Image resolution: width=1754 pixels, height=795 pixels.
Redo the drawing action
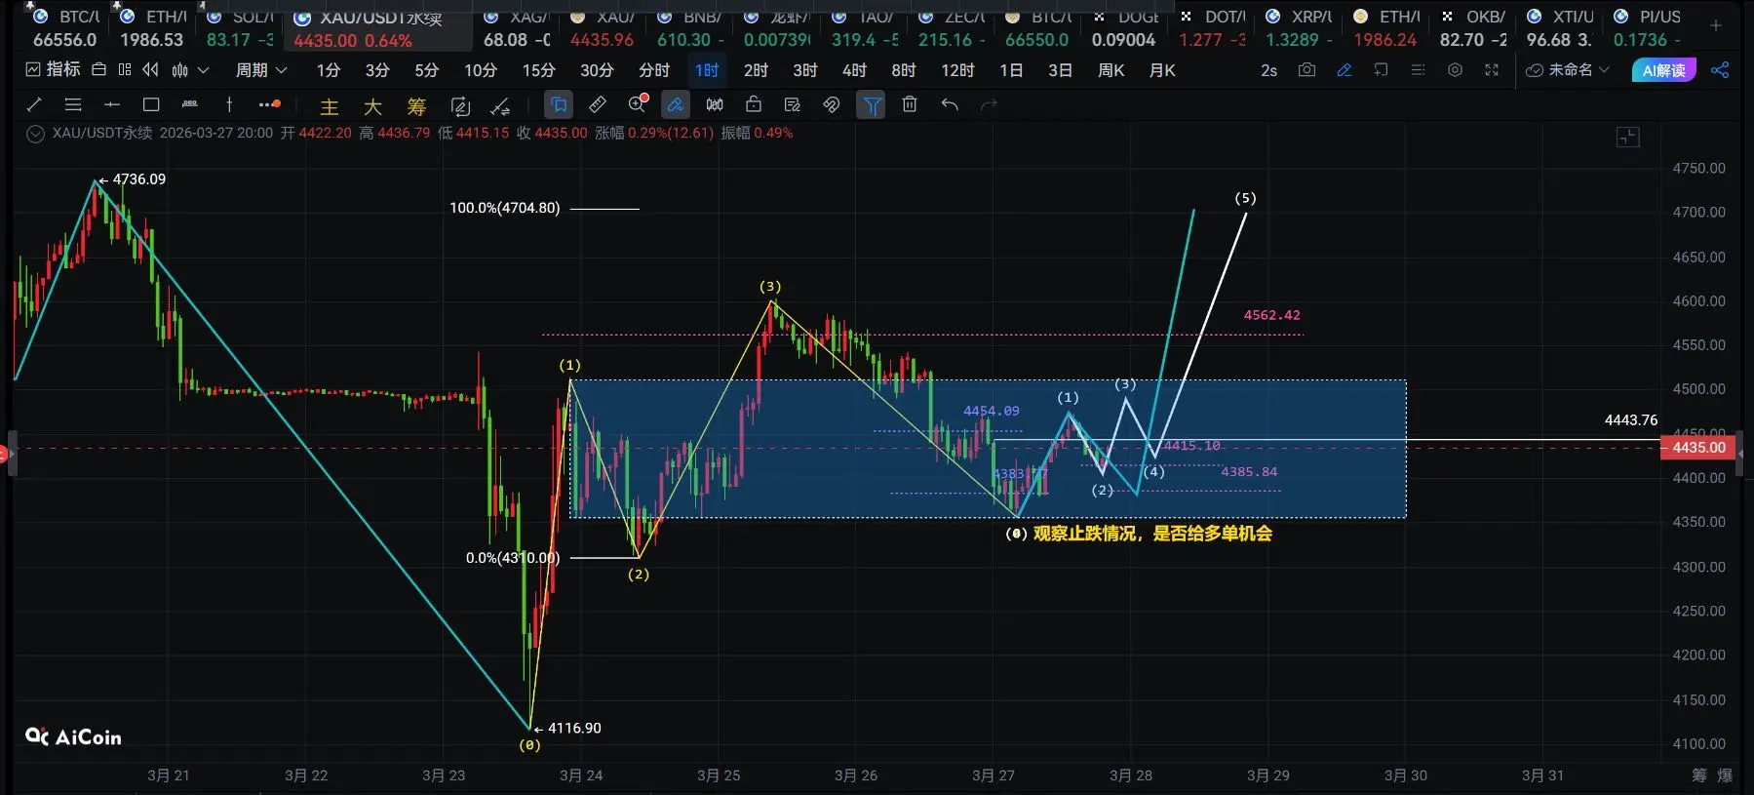pos(989,104)
